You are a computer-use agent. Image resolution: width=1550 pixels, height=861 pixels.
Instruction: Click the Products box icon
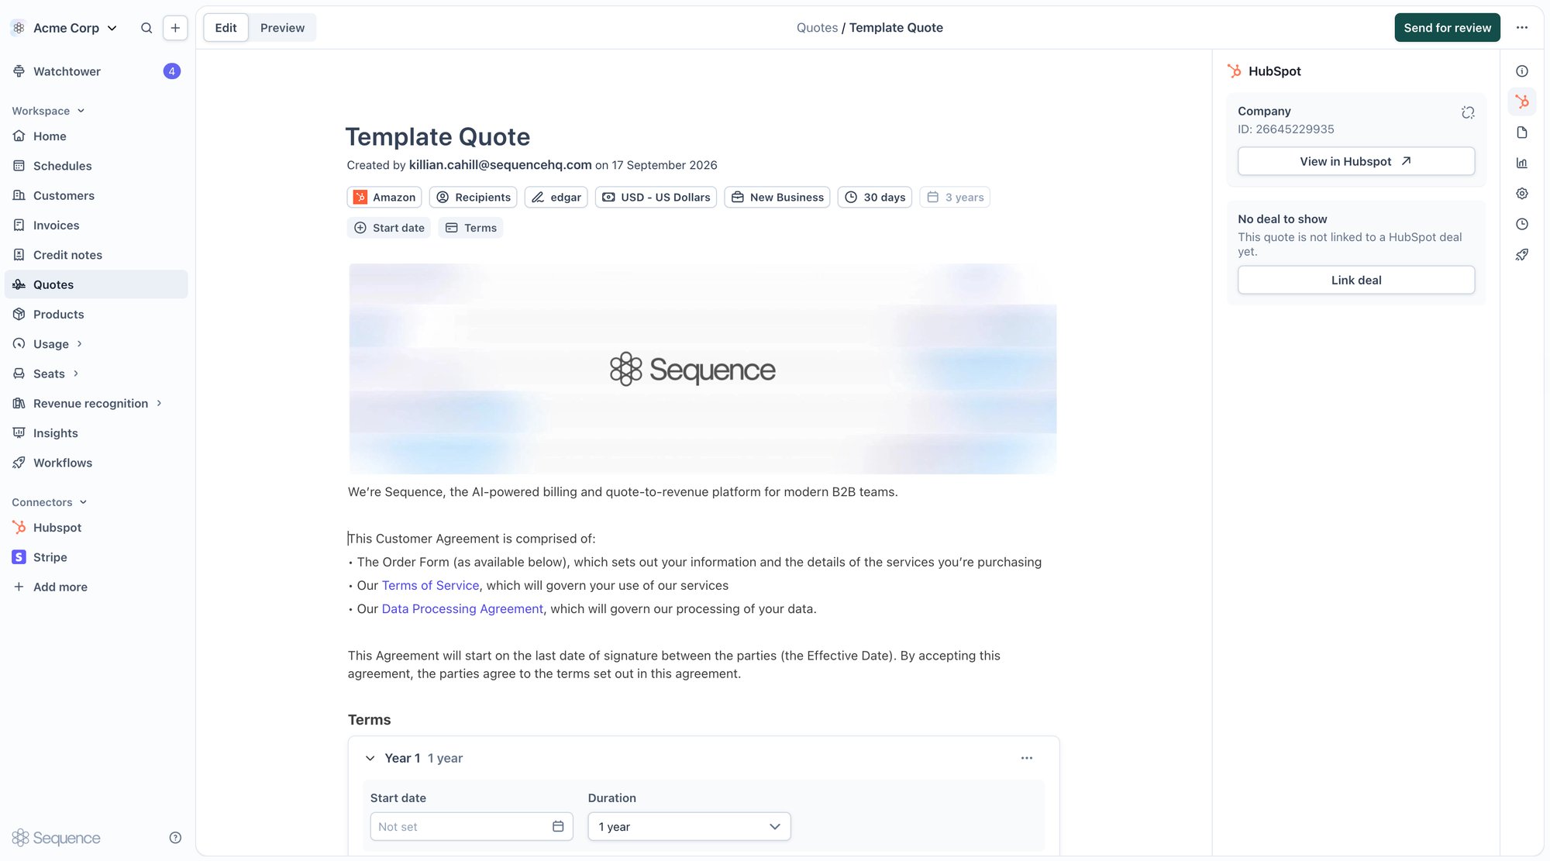click(x=19, y=315)
